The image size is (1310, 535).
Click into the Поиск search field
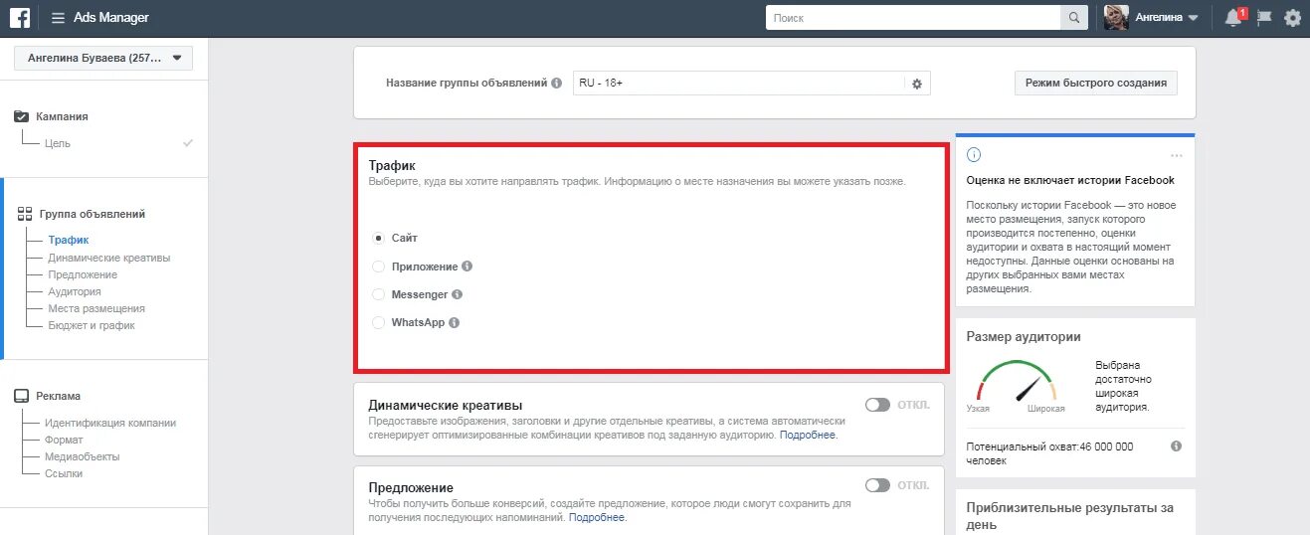pos(913,18)
